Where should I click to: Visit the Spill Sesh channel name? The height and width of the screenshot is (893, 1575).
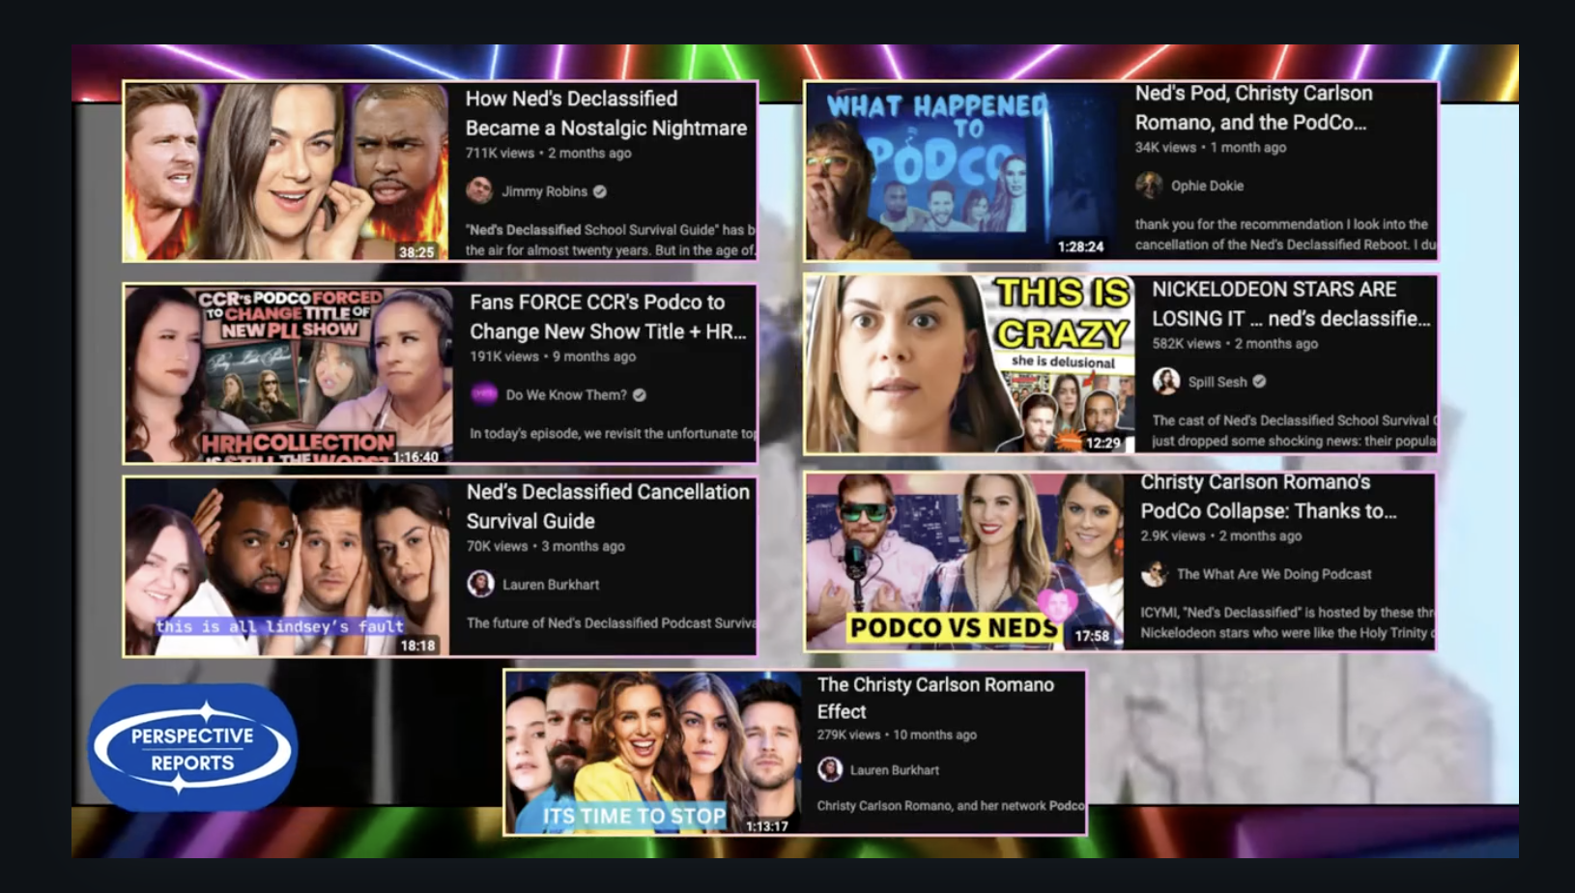click(x=1217, y=382)
